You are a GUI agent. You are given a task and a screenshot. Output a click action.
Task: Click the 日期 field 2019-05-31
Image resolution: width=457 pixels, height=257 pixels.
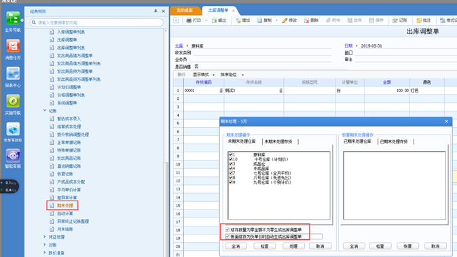point(371,46)
